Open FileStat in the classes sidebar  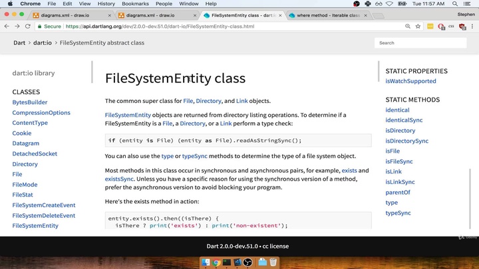pyautogui.click(x=23, y=195)
